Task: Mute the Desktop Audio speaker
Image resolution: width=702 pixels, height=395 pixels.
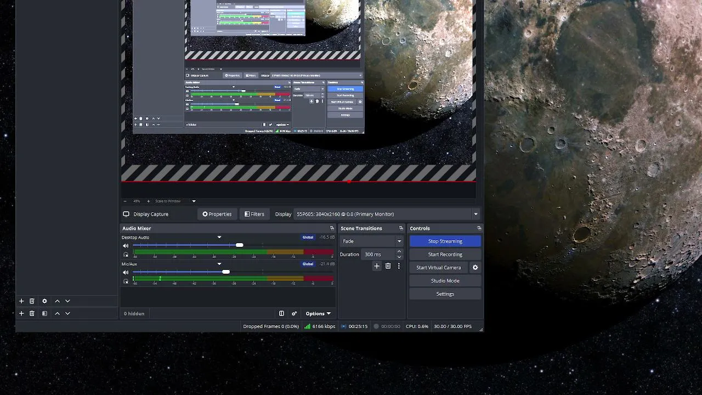Action: click(x=126, y=246)
